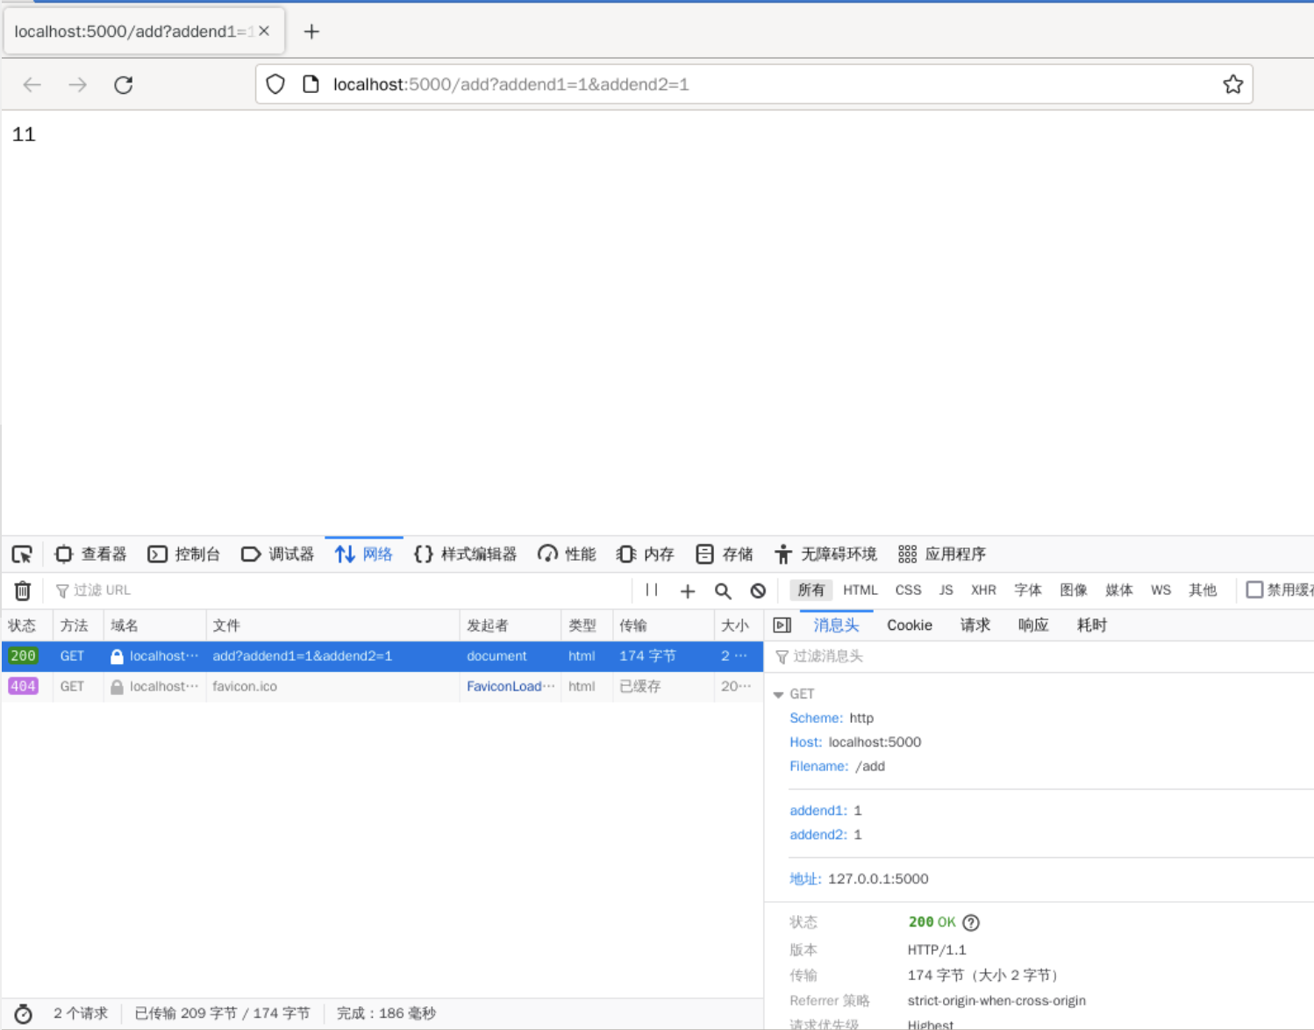Filter requests by 所有
The image size is (1314, 1030).
click(x=811, y=590)
